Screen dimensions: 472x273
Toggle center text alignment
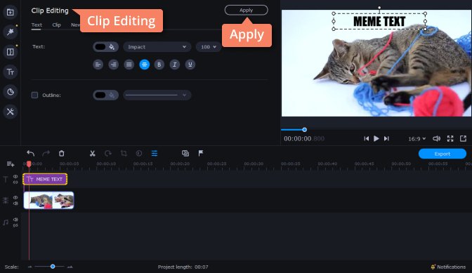(145, 65)
